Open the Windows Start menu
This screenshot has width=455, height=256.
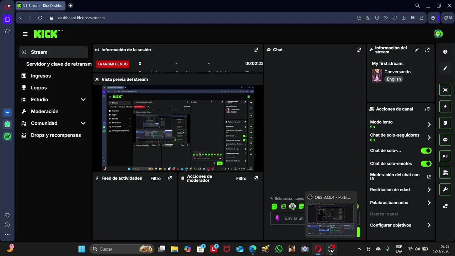[82, 249]
